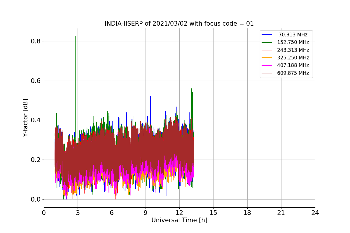
Task: Click the 3 x-axis tick label
Action: 78,213
